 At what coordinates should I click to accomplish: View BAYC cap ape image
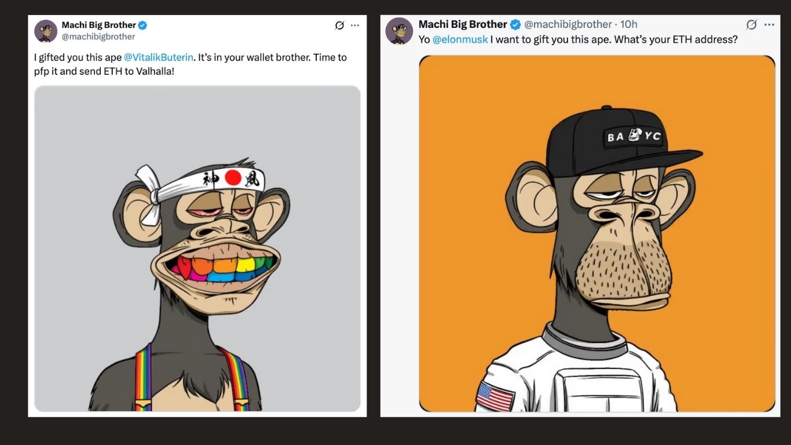[597, 234]
